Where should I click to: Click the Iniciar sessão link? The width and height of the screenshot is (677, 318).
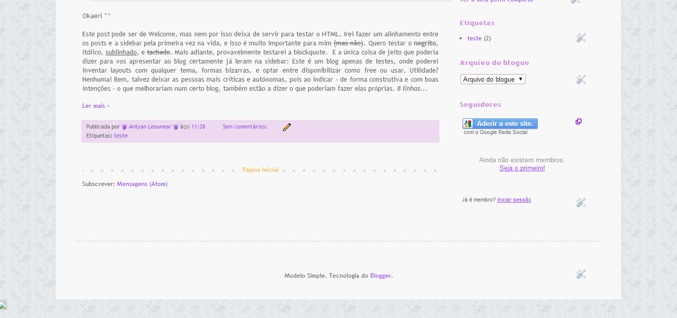(514, 200)
